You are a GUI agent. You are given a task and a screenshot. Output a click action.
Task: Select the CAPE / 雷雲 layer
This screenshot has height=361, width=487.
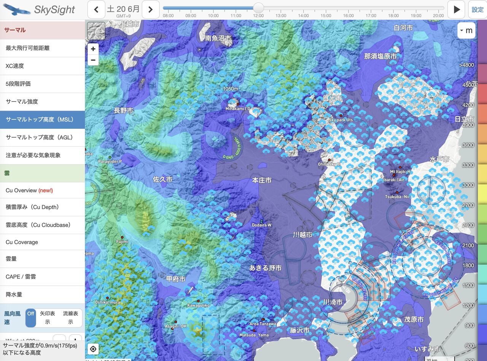pyautogui.click(x=42, y=277)
